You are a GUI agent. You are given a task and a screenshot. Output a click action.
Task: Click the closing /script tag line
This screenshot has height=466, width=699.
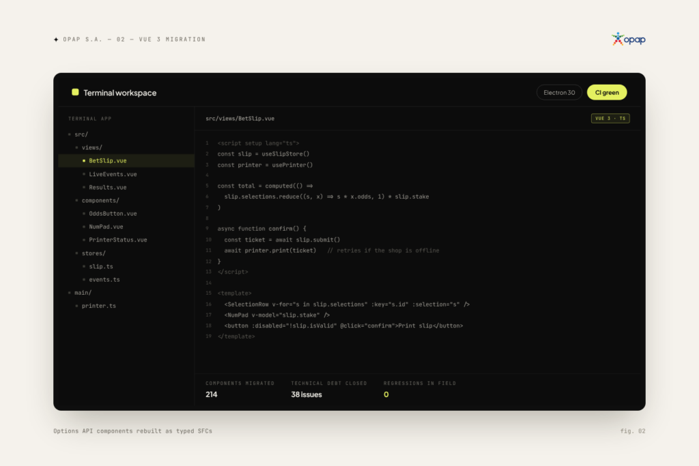coord(233,272)
